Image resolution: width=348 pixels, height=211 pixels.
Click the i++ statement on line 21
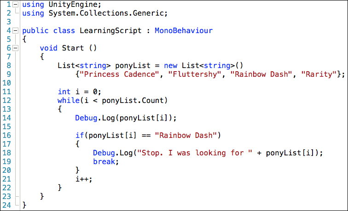tap(84, 179)
